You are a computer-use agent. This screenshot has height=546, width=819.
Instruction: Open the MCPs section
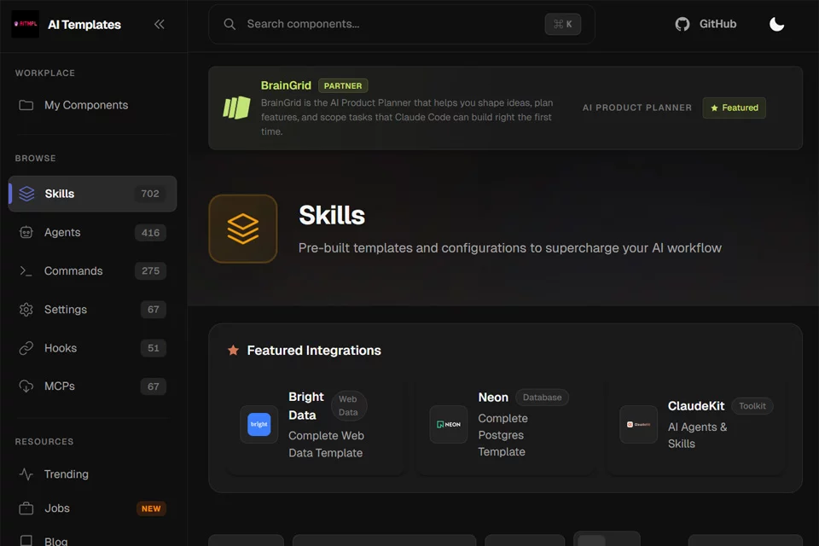[x=92, y=386]
